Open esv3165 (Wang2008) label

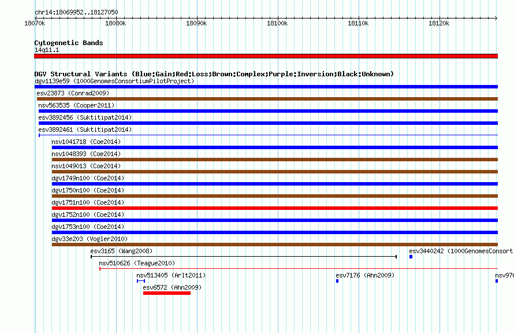pyautogui.click(x=122, y=251)
